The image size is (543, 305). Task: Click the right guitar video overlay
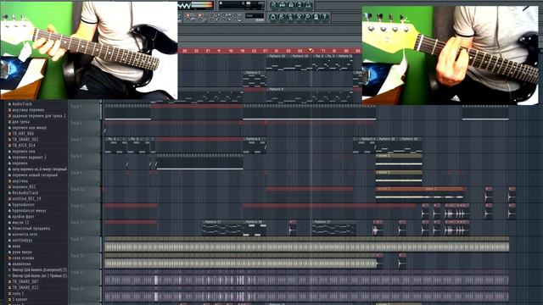click(x=451, y=55)
